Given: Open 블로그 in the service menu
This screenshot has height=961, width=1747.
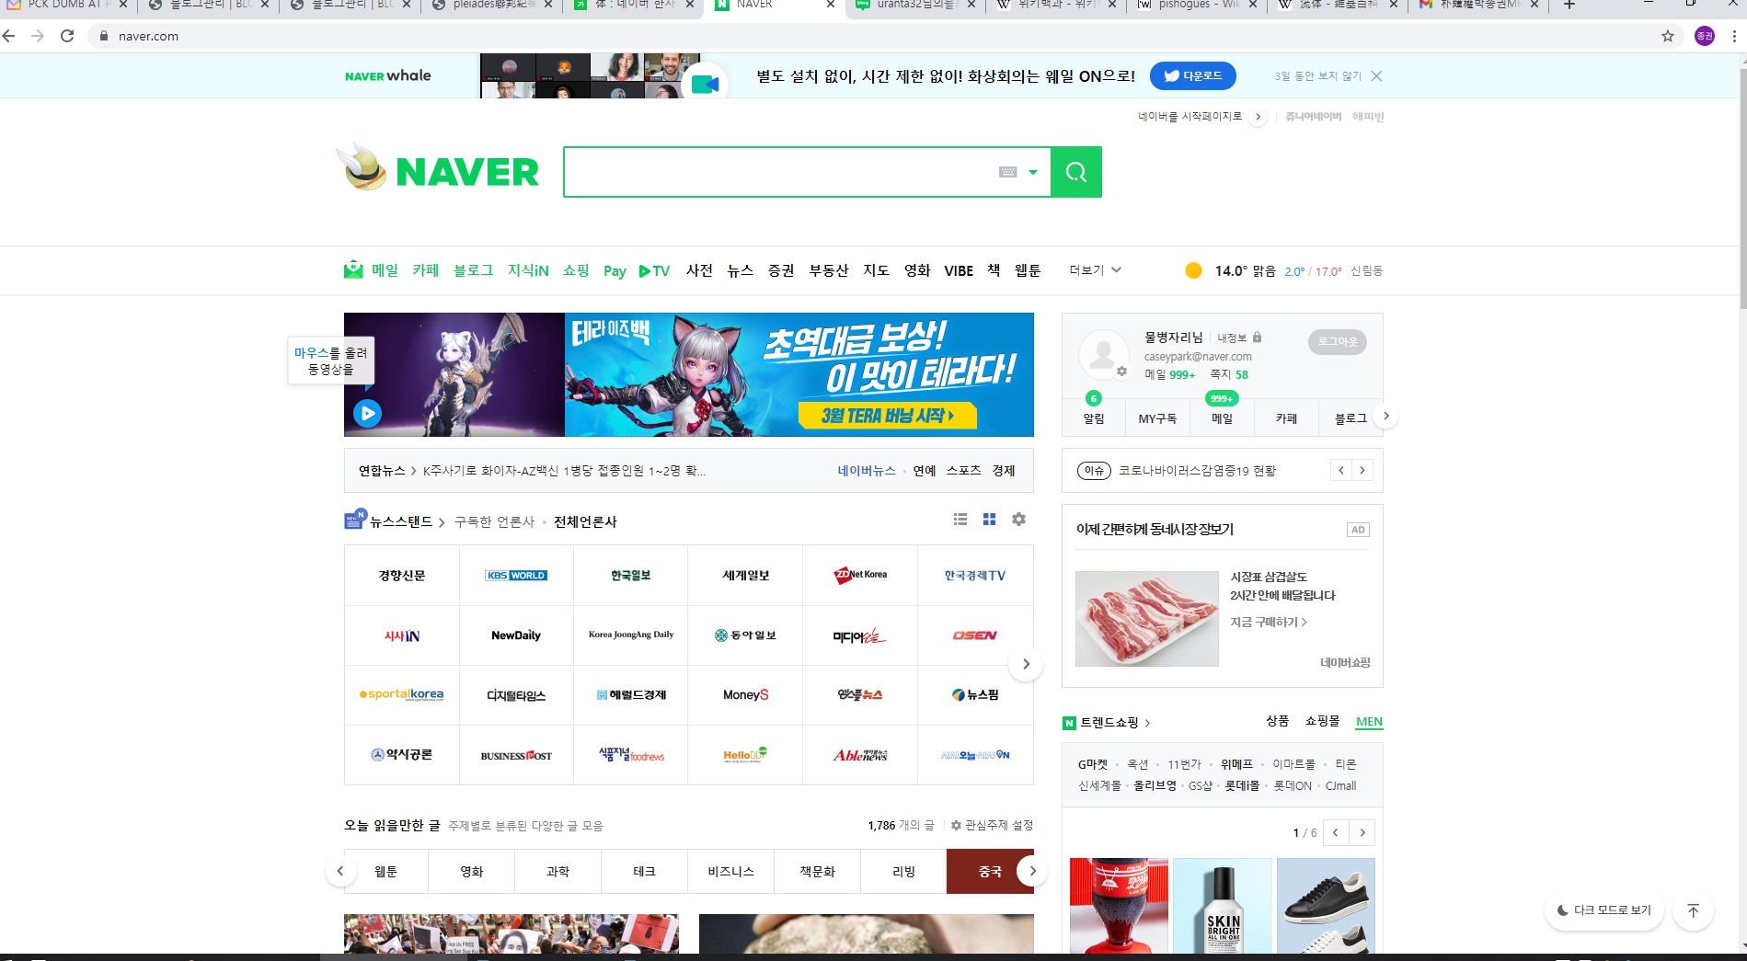Looking at the screenshot, I should 473,270.
